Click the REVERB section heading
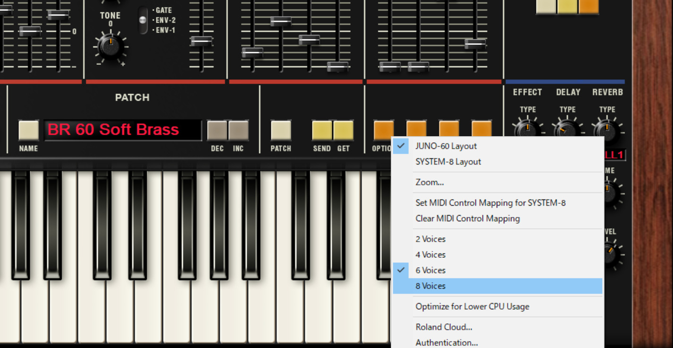Screen dimensions: 673x348 point(608,92)
